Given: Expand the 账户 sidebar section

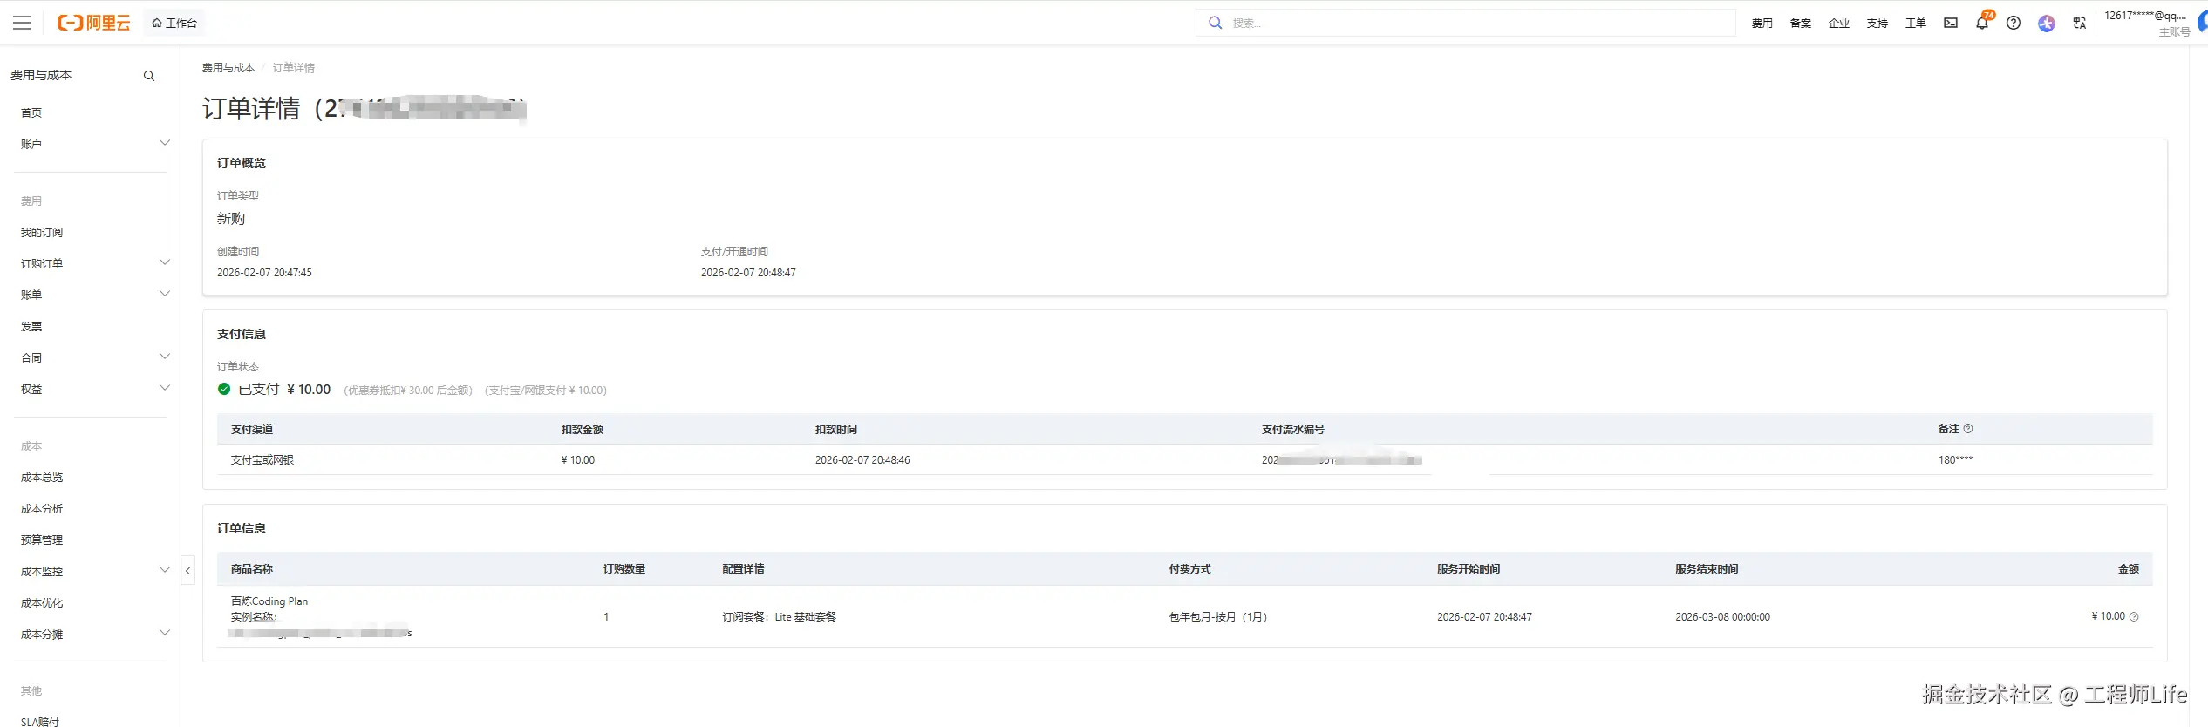Looking at the screenshot, I should pos(94,144).
